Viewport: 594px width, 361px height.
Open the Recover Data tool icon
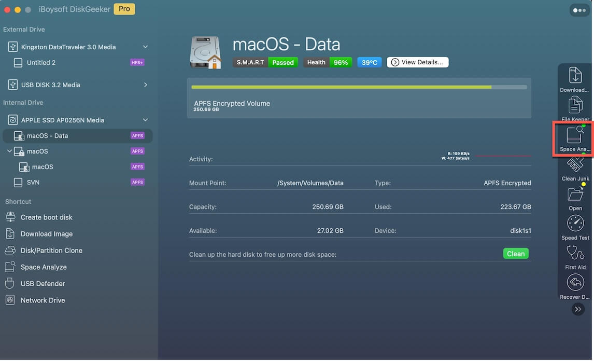[x=575, y=286]
